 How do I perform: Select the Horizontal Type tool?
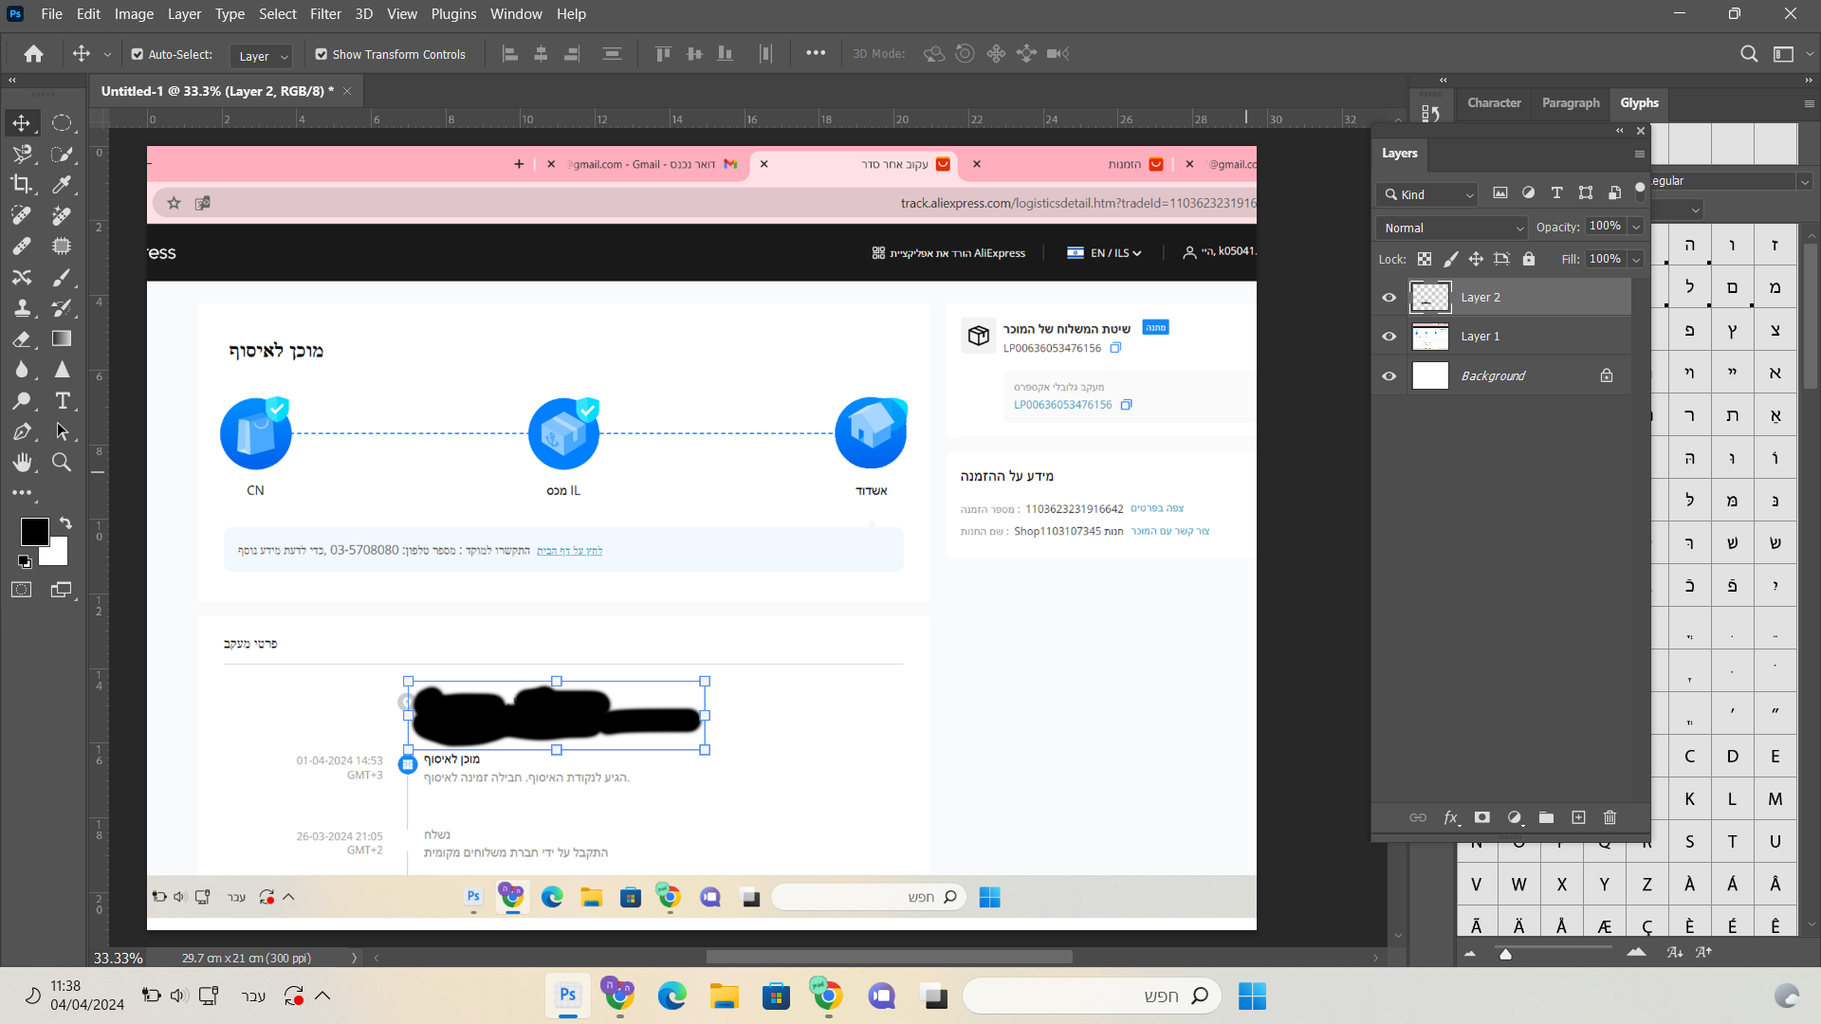[x=62, y=400]
